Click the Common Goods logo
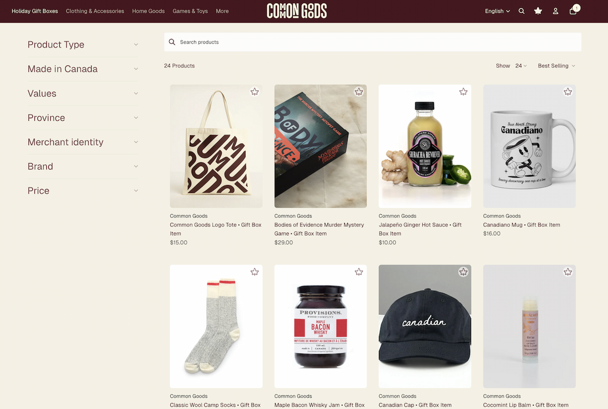This screenshot has height=409, width=608. pos(297,11)
